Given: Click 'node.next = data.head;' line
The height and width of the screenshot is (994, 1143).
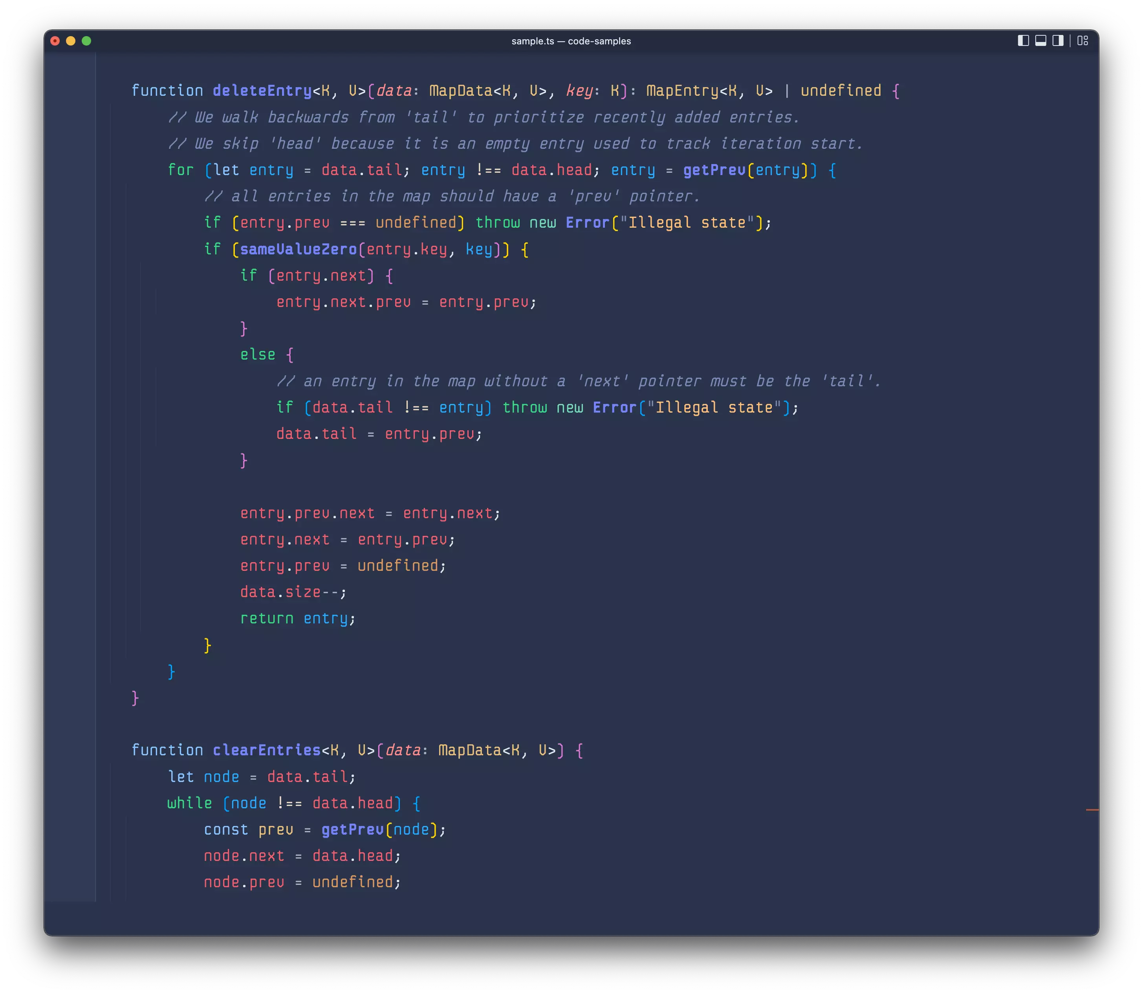Looking at the screenshot, I should point(302,855).
